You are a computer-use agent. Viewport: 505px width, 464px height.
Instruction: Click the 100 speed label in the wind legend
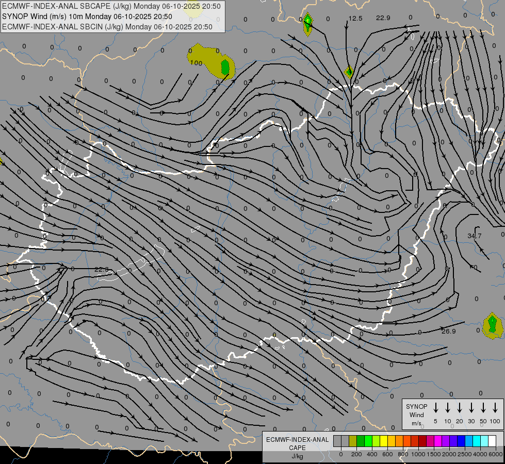tap(495, 421)
